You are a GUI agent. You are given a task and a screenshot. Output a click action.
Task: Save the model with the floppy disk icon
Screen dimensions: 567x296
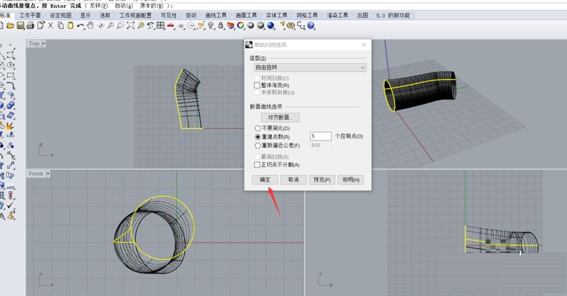tap(20, 26)
